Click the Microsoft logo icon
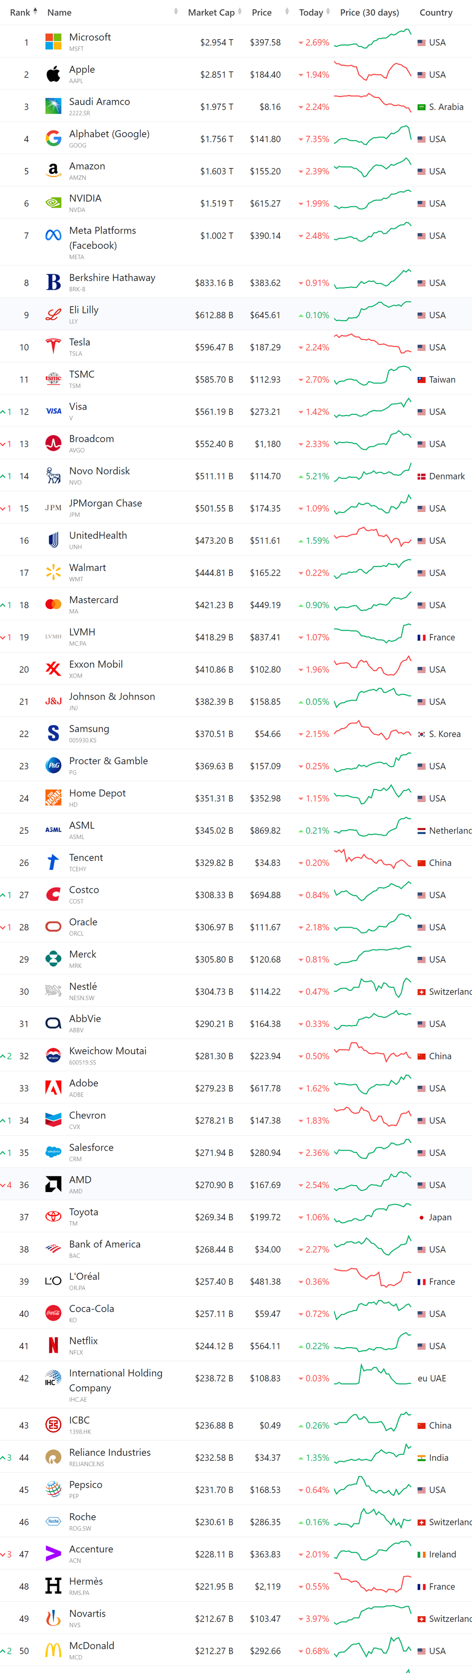 (53, 42)
